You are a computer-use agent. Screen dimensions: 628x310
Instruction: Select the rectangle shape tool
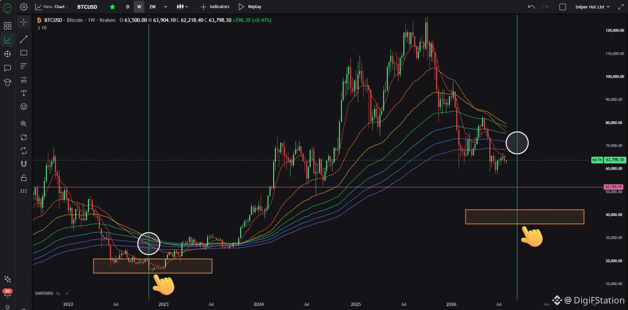click(24, 53)
